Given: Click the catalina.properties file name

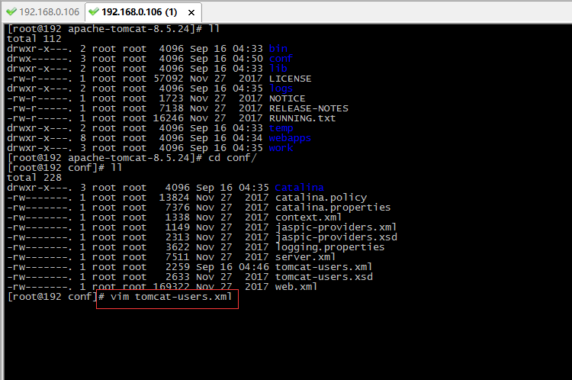Looking at the screenshot, I should pos(333,208).
